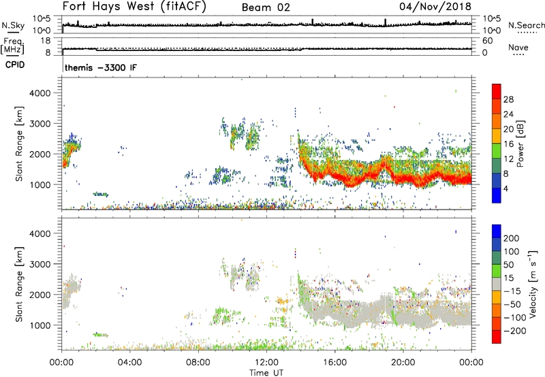Click the dotted line sample under Nave
Image resolution: width=545 pixels, height=377 pixels.
point(518,54)
